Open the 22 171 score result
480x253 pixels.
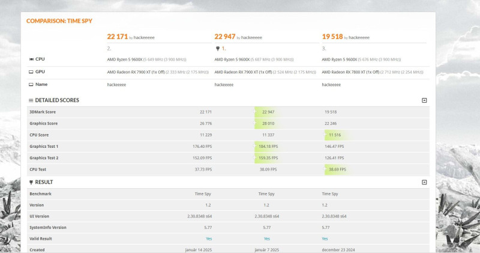(117, 37)
